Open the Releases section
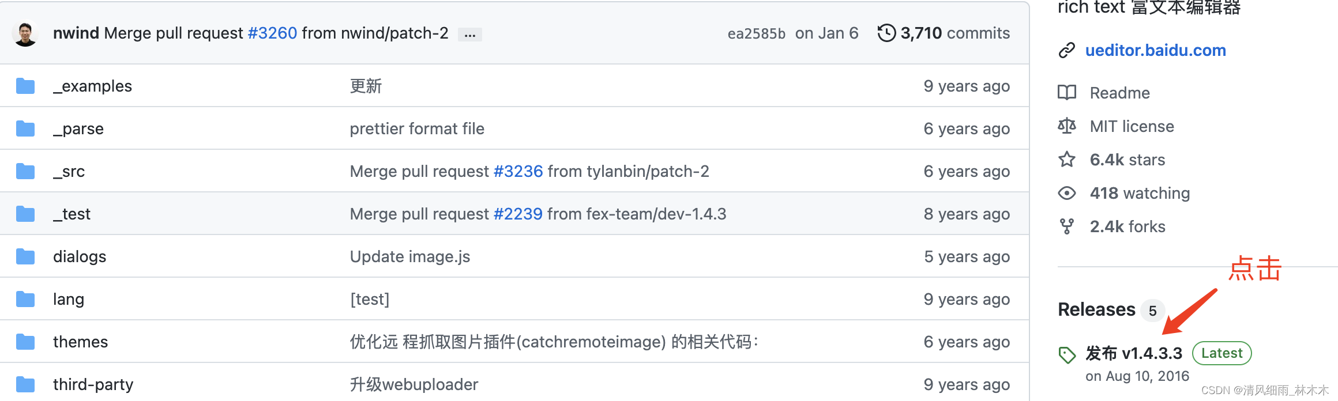 pos(1096,309)
